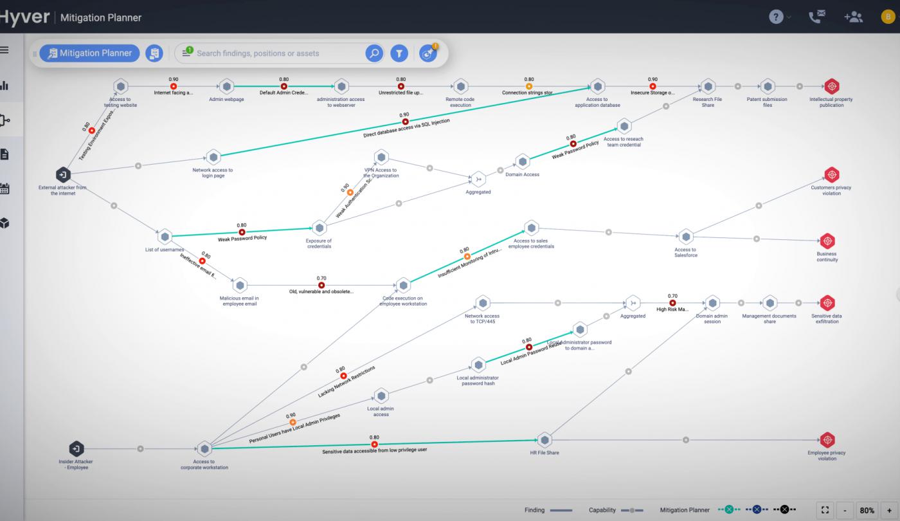This screenshot has width=900, height=521.
Task: Select the Aggregated node near Domain Access
Action: coord(477,179)
